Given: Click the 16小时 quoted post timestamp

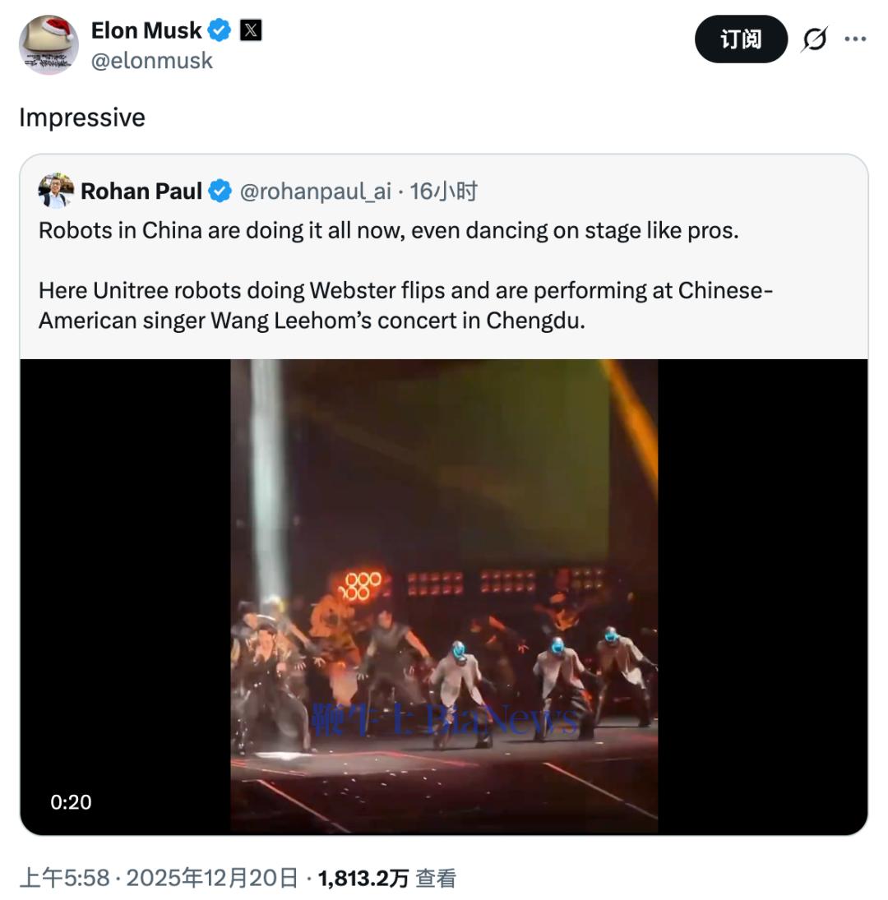Looking at the screenshot, I should 444,192.
